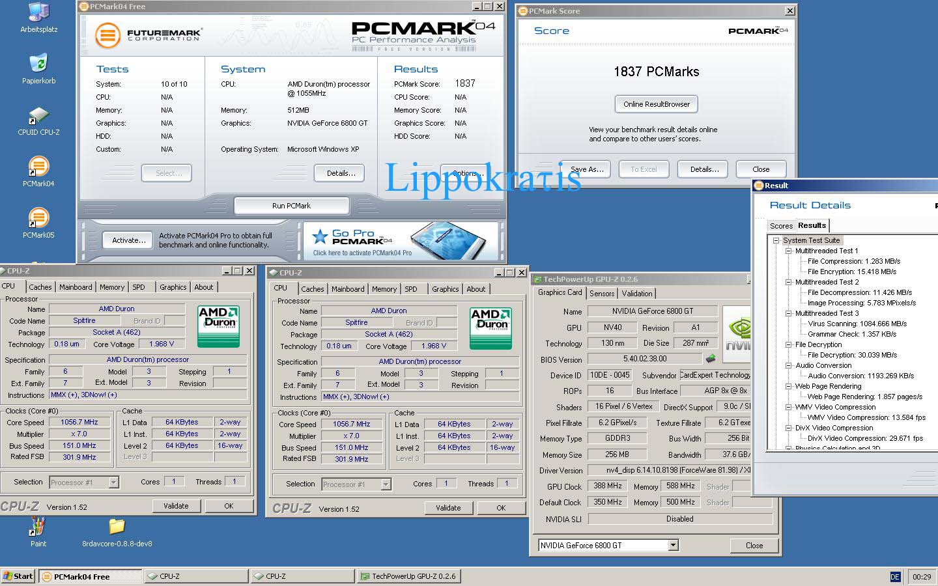The image size is (938, 586).
Task: Click Validate button in left CPU-Z
Action: [176, 506]
